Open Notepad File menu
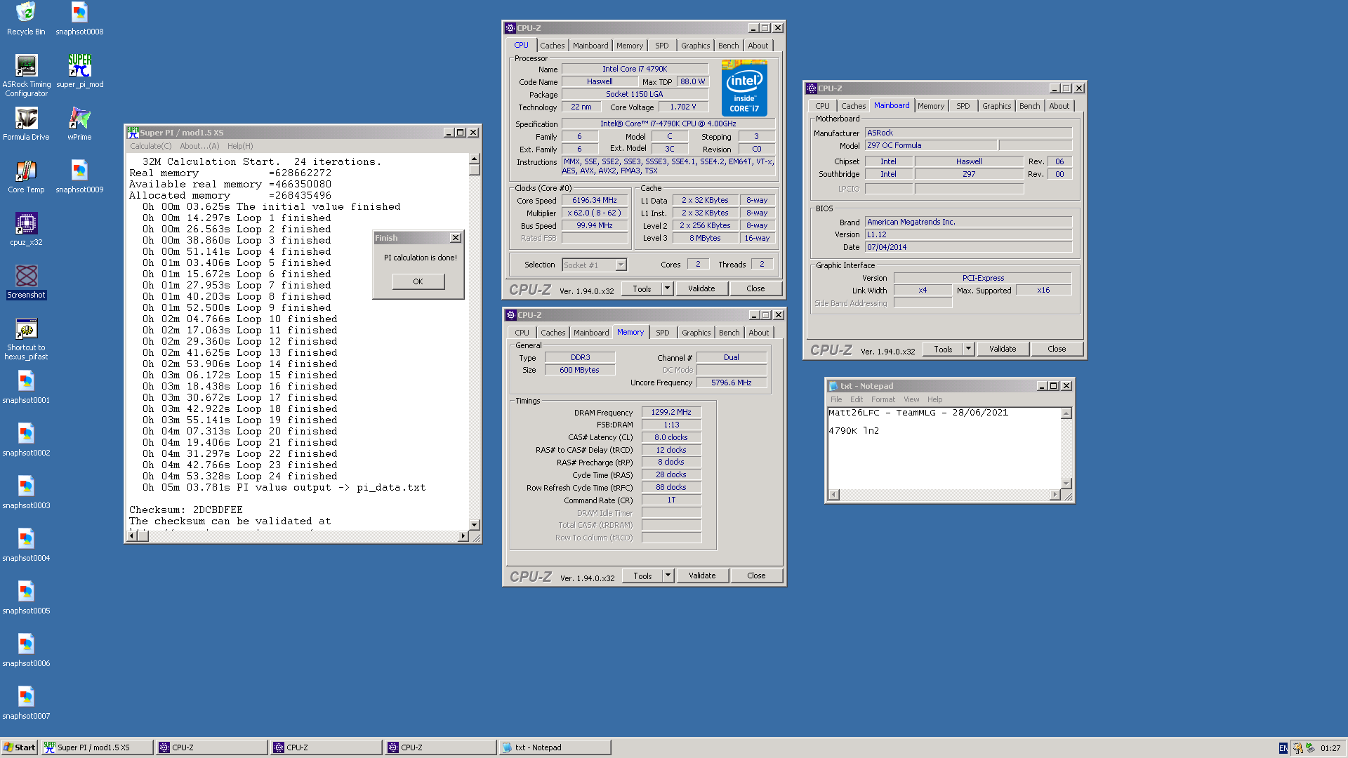 836,399
